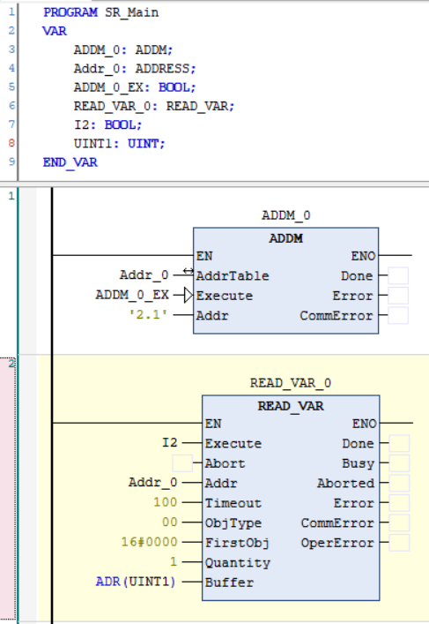
Task: Click the empty output field next to ADDM Done
Action: 398,275
